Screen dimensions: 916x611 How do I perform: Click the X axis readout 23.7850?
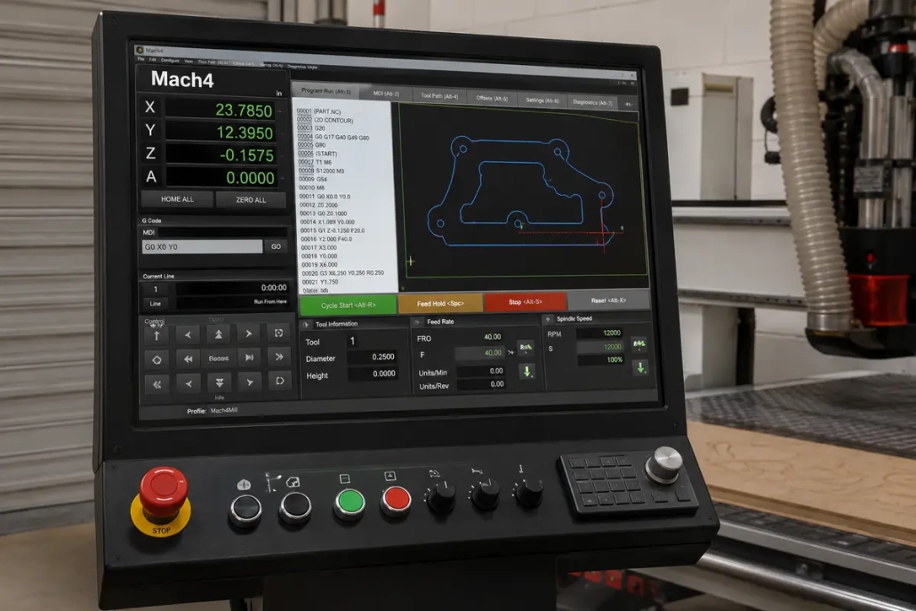[x=220, y=109]
